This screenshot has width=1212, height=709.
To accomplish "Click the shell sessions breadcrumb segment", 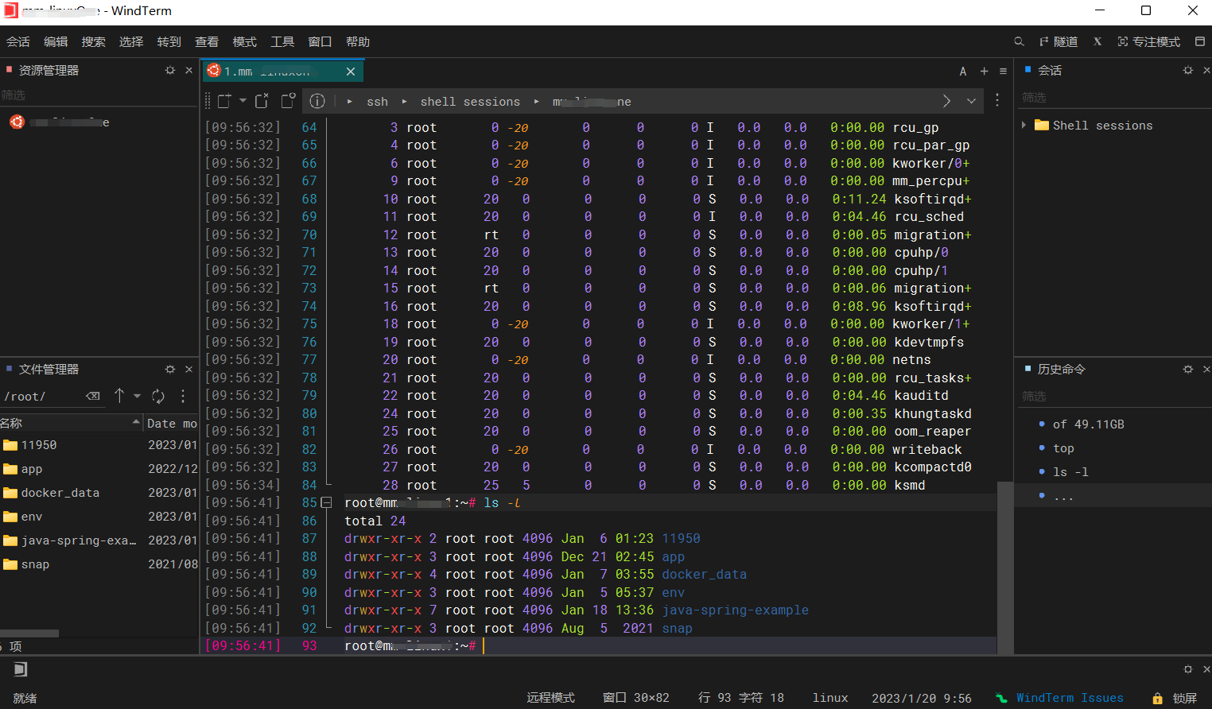I will point(470,102).
